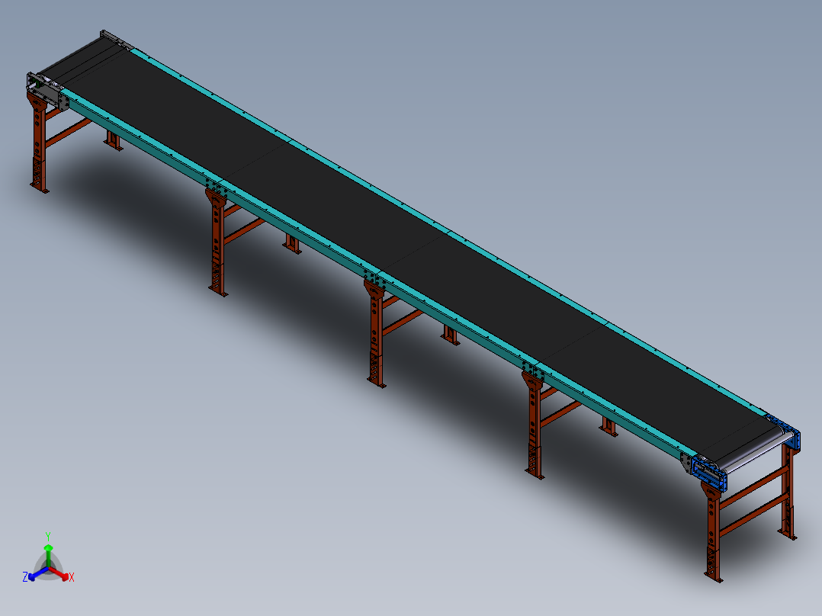The image size is (822, 616).
Task: Click the red X axis of the triad
Action: click(x=59, y=573)
